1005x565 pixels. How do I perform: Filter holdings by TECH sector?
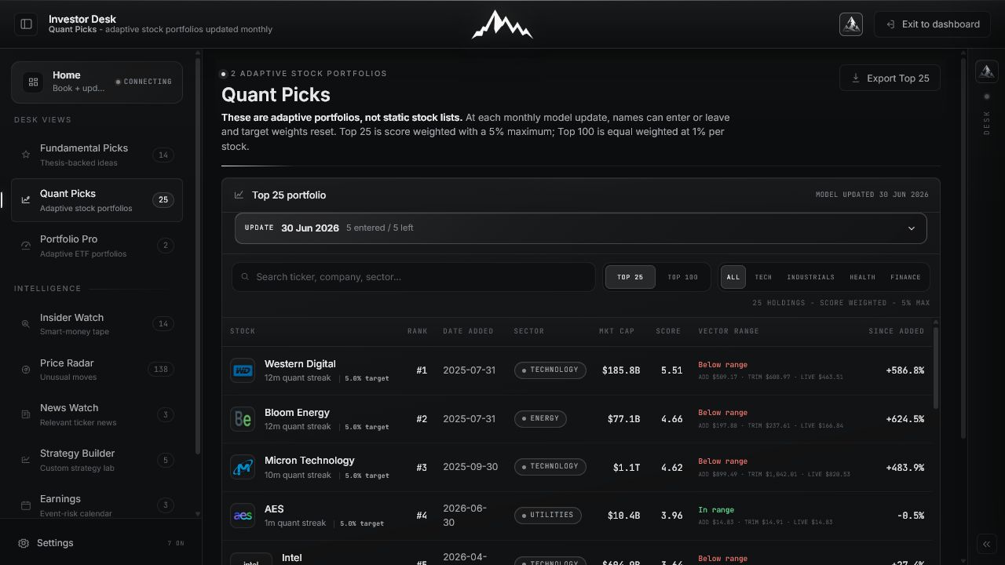pos(763,277)
